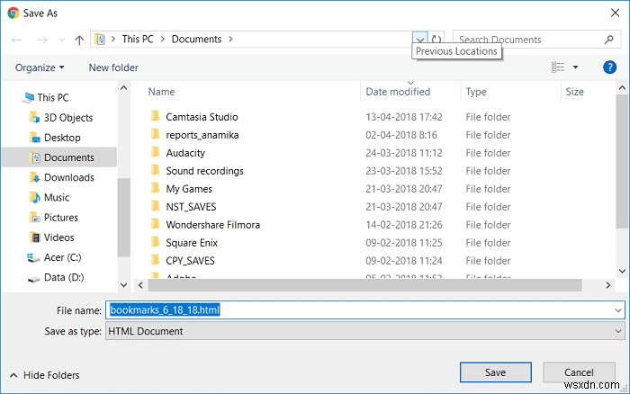The image size is (630, 394).
Task: Create a New folder
Action: 113,67
